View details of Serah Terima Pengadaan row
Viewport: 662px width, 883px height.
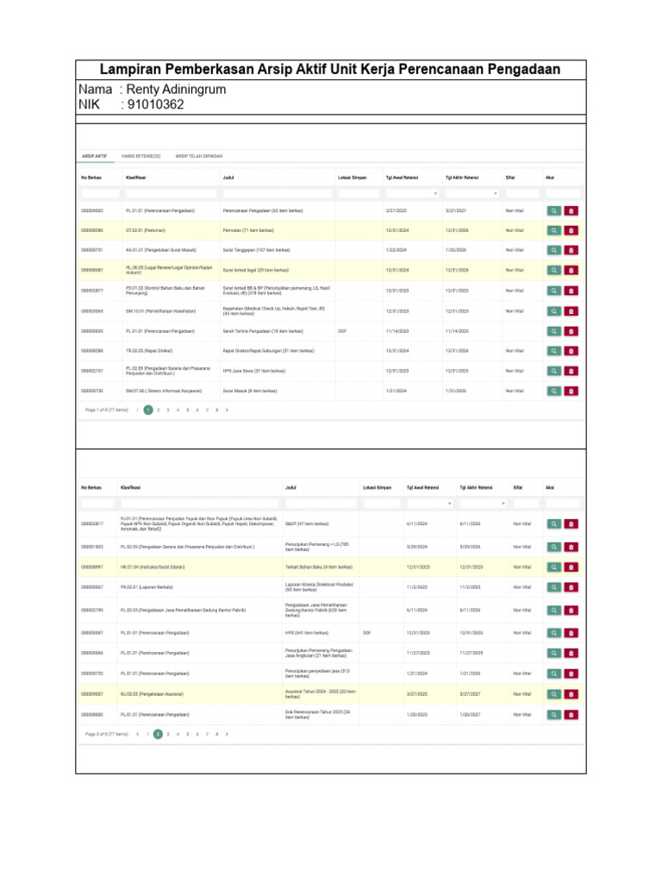tap(553, 330)
